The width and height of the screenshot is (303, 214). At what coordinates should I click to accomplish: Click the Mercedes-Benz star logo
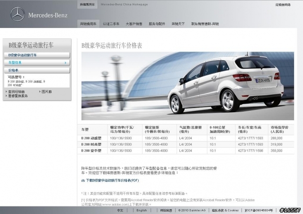click(x=18, y=14)
